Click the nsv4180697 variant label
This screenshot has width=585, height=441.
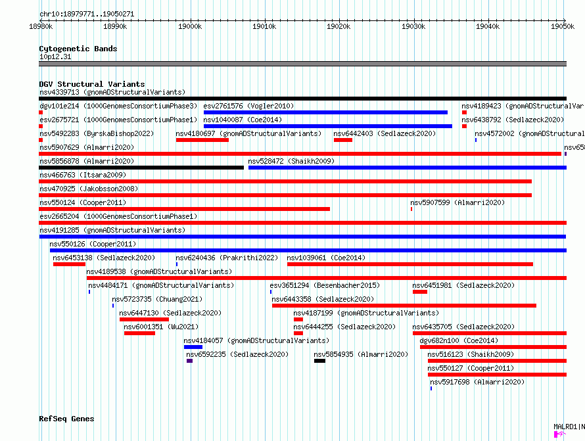coord(248,133)
